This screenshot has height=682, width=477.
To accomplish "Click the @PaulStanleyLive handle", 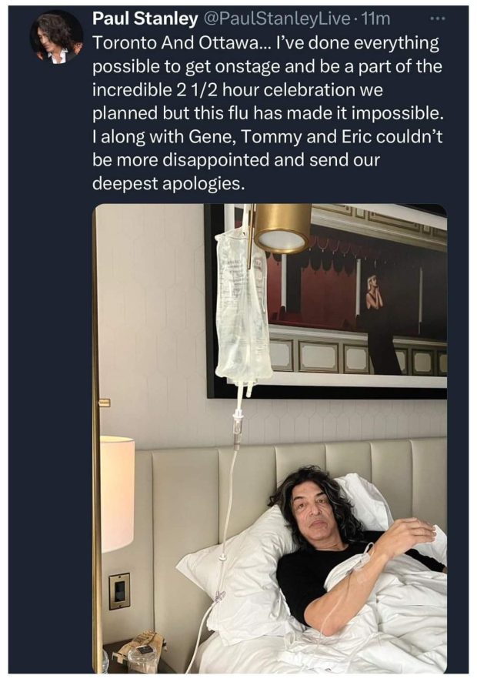I will [275, 18].
